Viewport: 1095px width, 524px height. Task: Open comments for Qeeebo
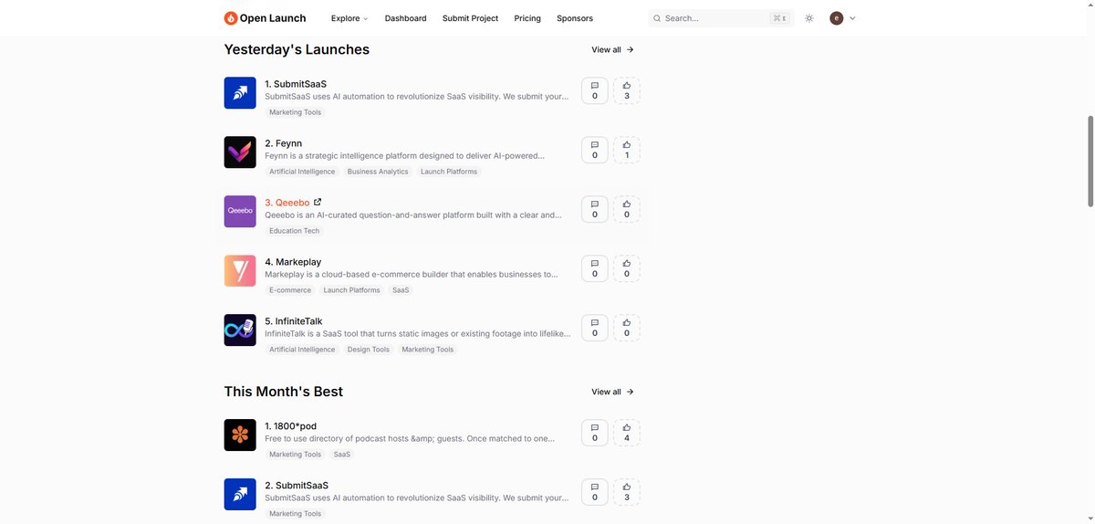click(x=595, y=209)
